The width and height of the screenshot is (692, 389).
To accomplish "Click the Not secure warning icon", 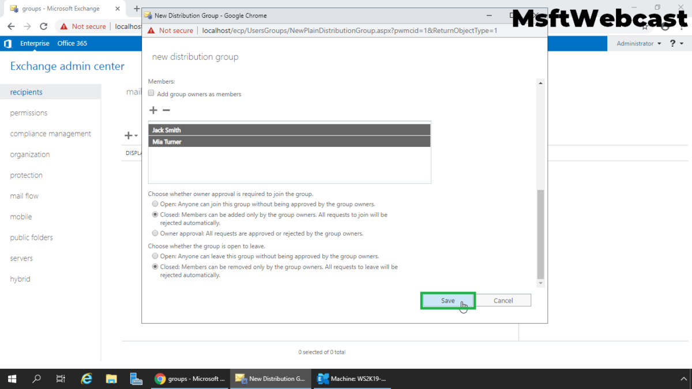I will point(151,30).
